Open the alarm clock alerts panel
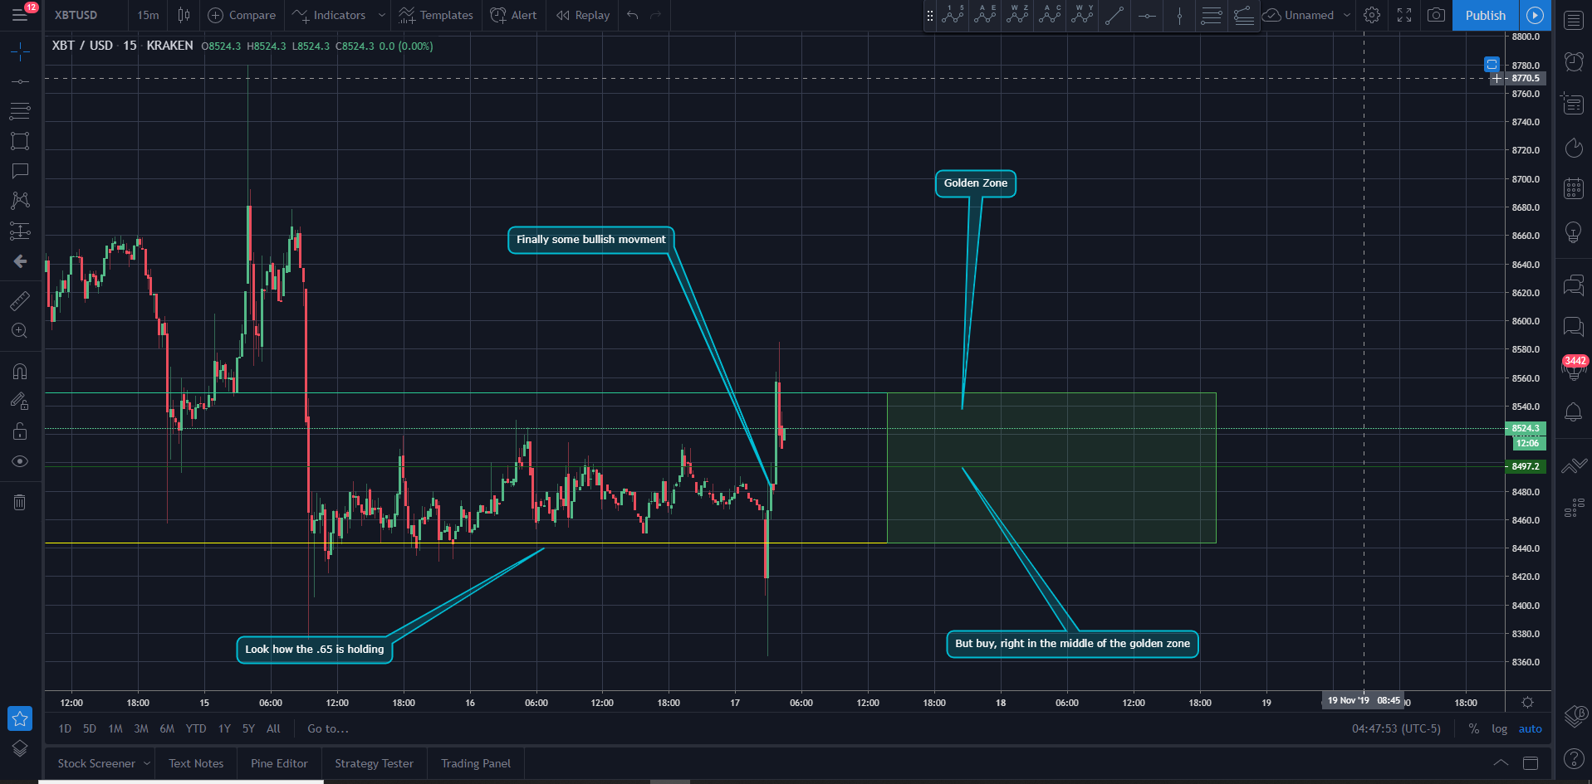This screenshot has height=784, width=1592. (x=1574, y=61)
